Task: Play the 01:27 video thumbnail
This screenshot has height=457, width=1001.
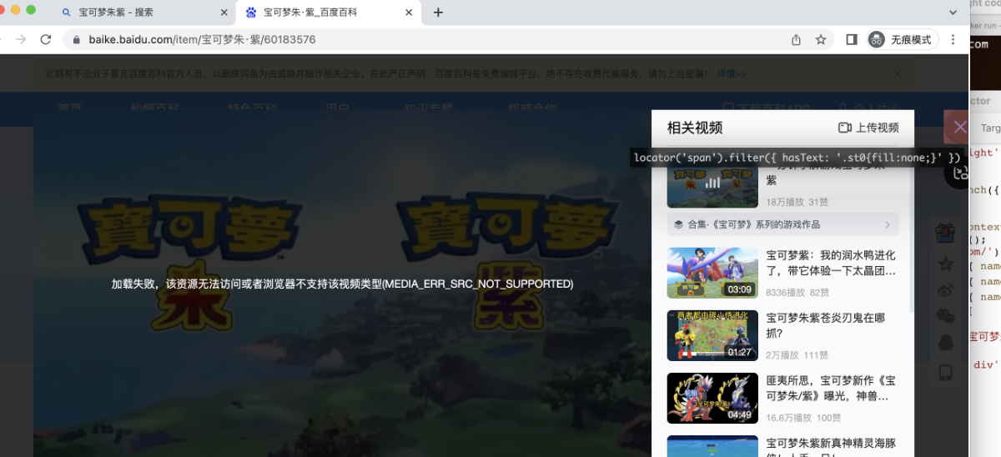Action: click(712, 335)
